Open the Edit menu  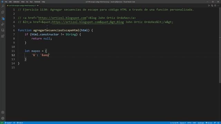pyautogui.click(x=10, y=2)
